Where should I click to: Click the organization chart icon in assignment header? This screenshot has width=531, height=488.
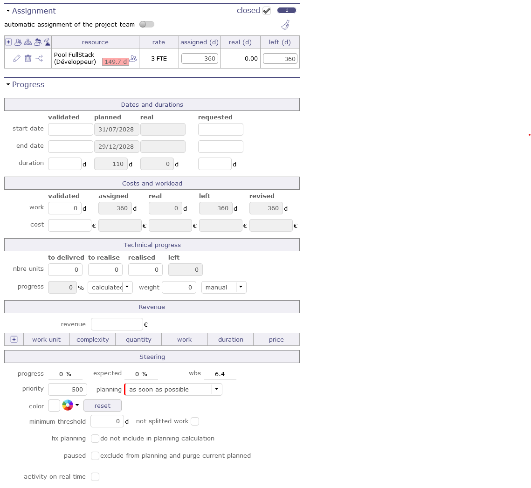point(28,42)
